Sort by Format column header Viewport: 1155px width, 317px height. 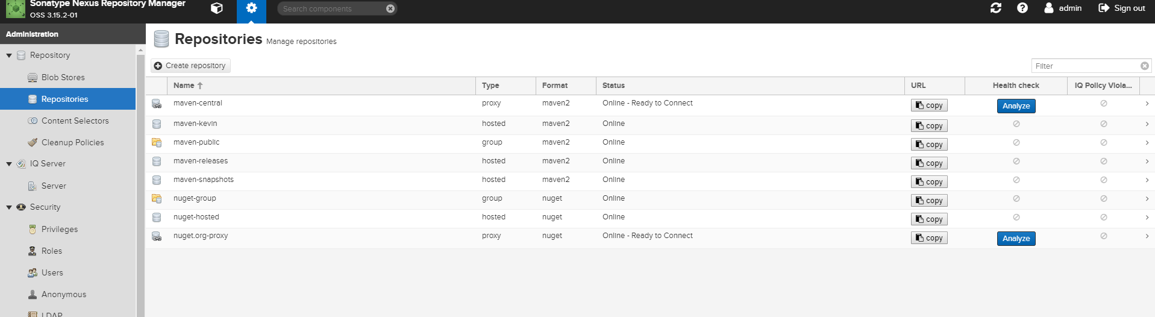[x=566, y=86]
